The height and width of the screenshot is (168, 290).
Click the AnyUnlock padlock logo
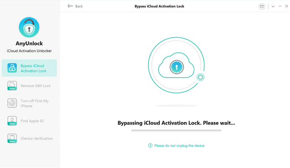[x=29, y=27]
